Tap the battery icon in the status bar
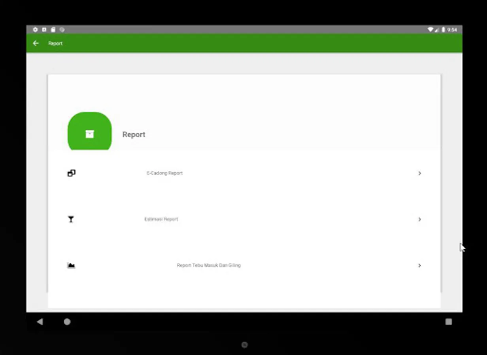This screenshot has width=487, height=355. pyautogui.click(x=444, y=30)
